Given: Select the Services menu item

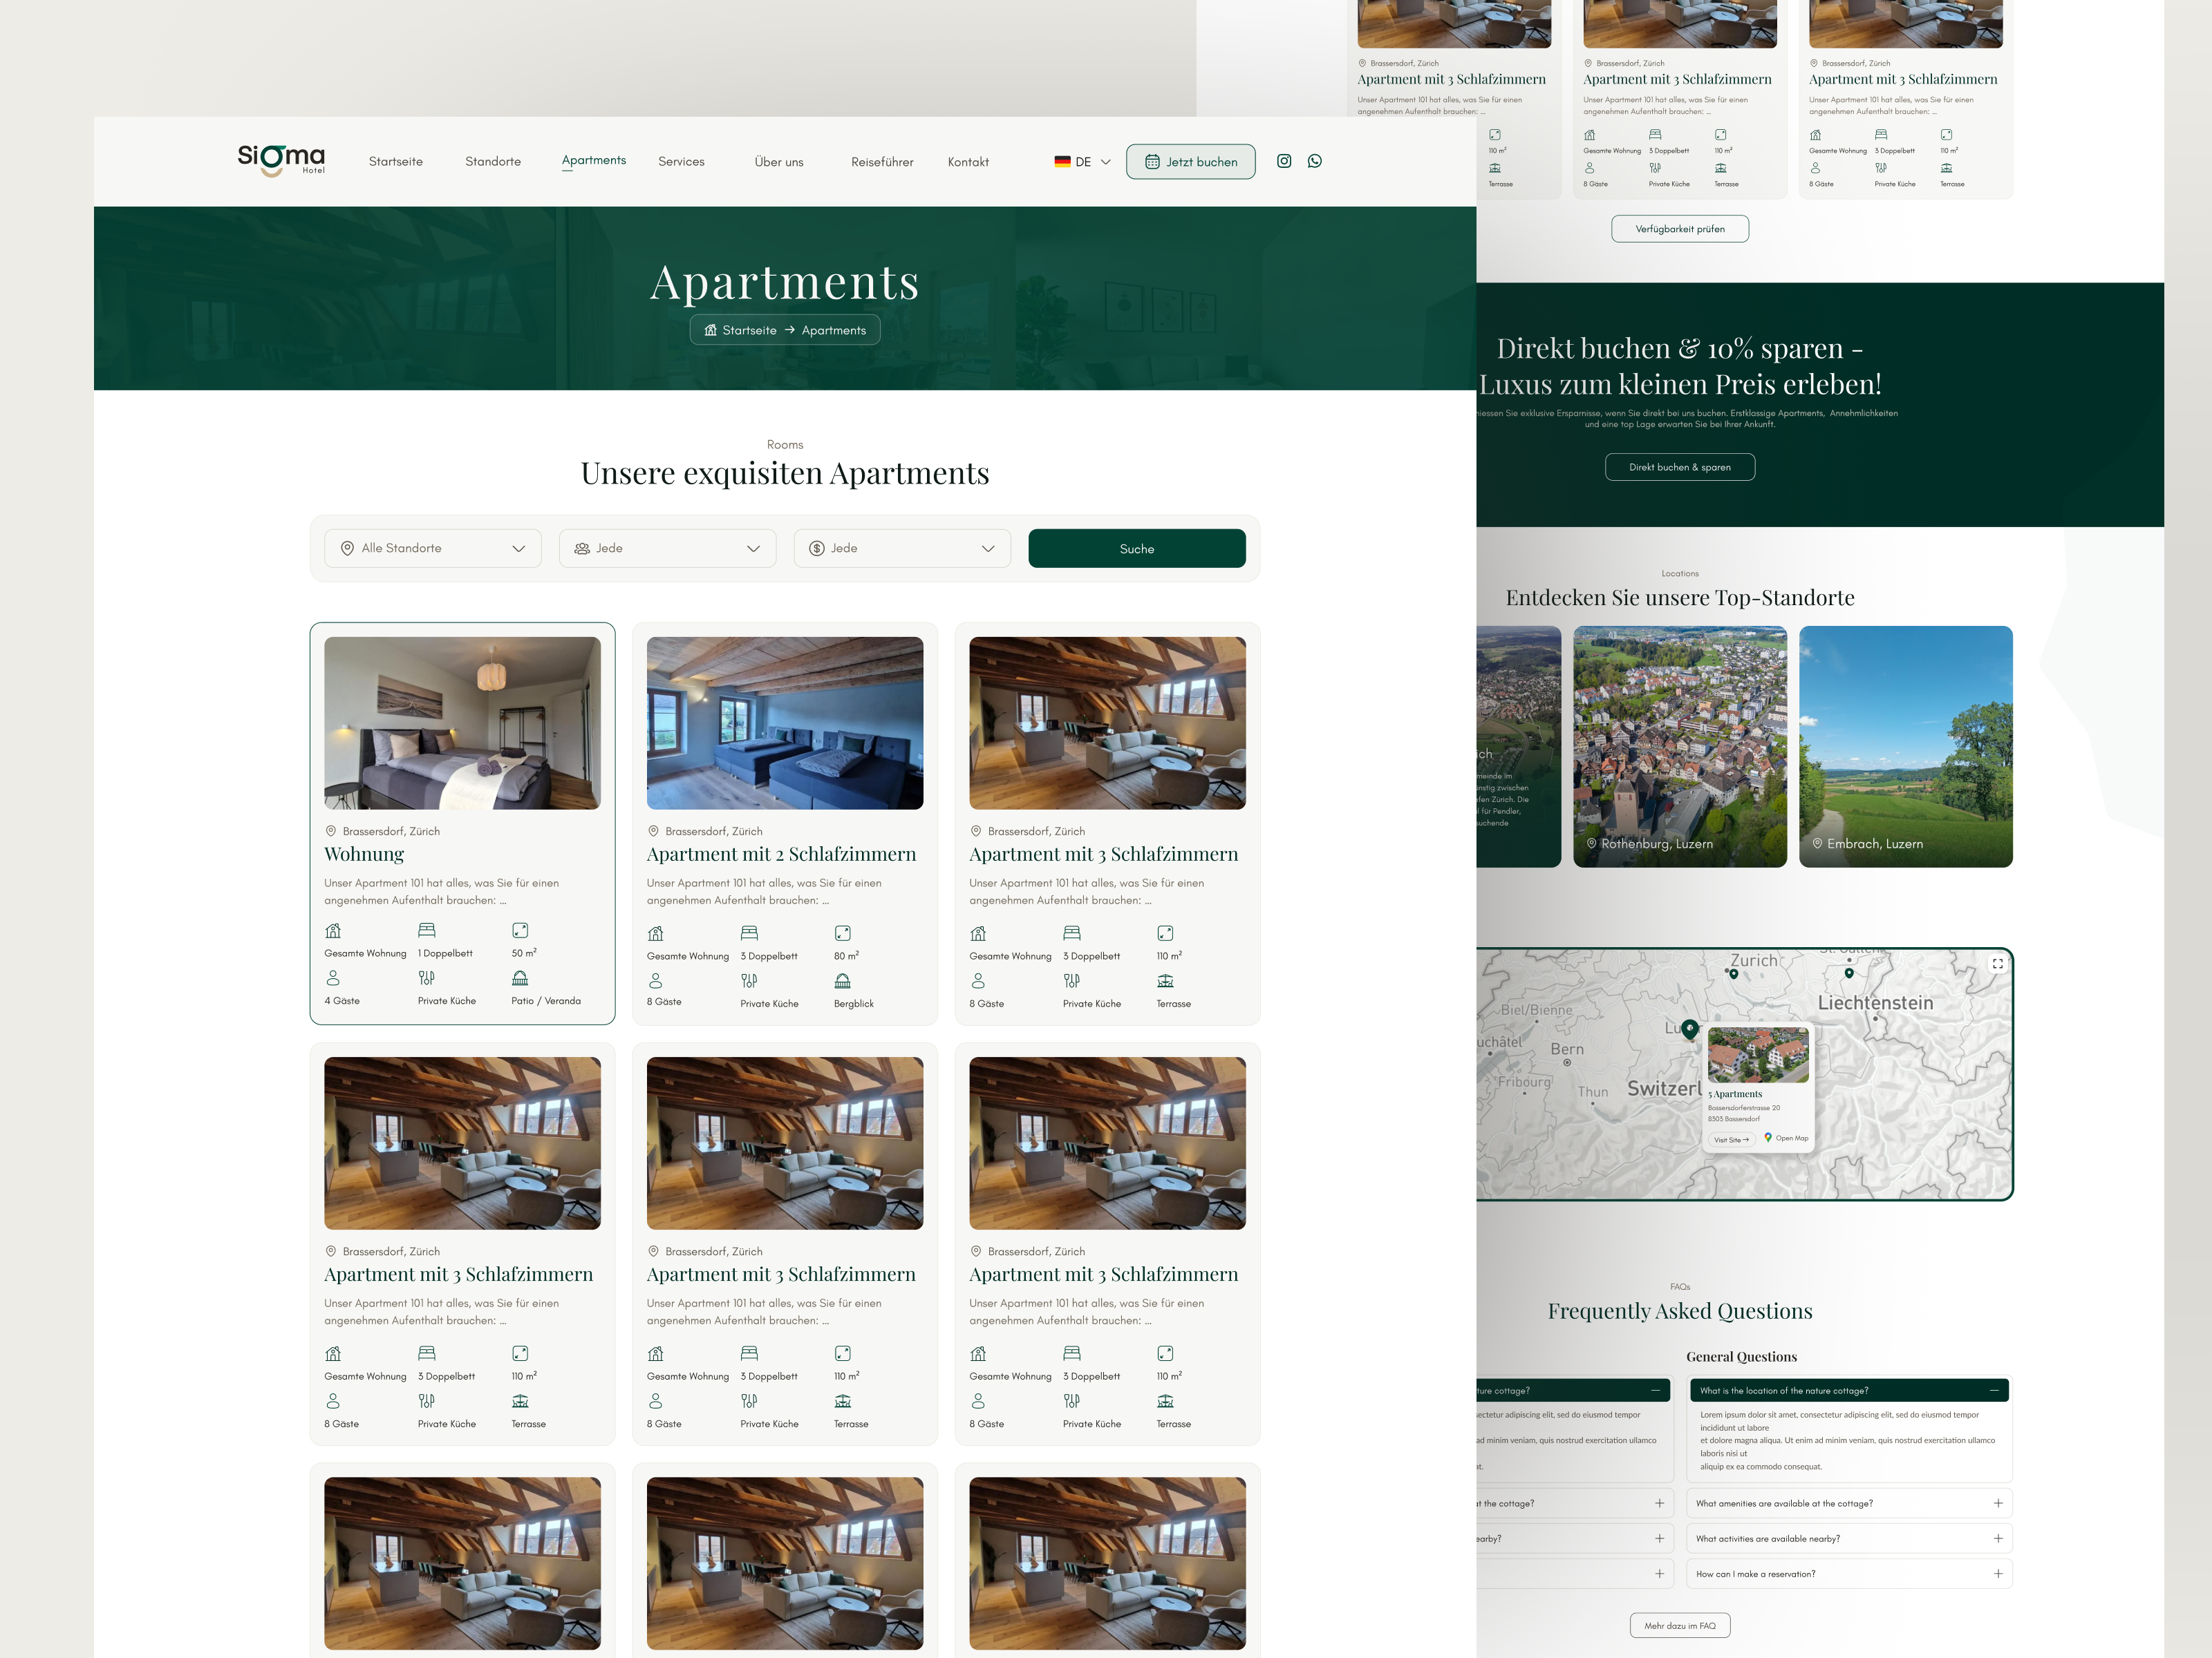Looking at the screenshot, I should (681, 161).
